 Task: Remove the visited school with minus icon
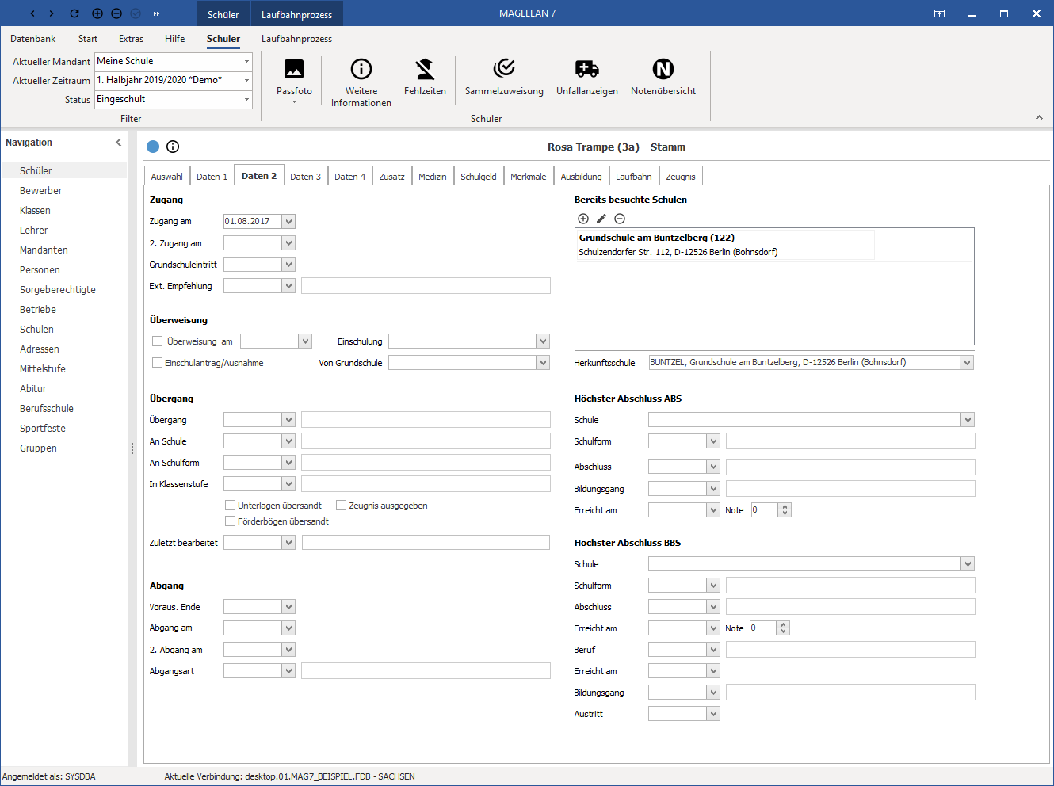click(620, 219)
